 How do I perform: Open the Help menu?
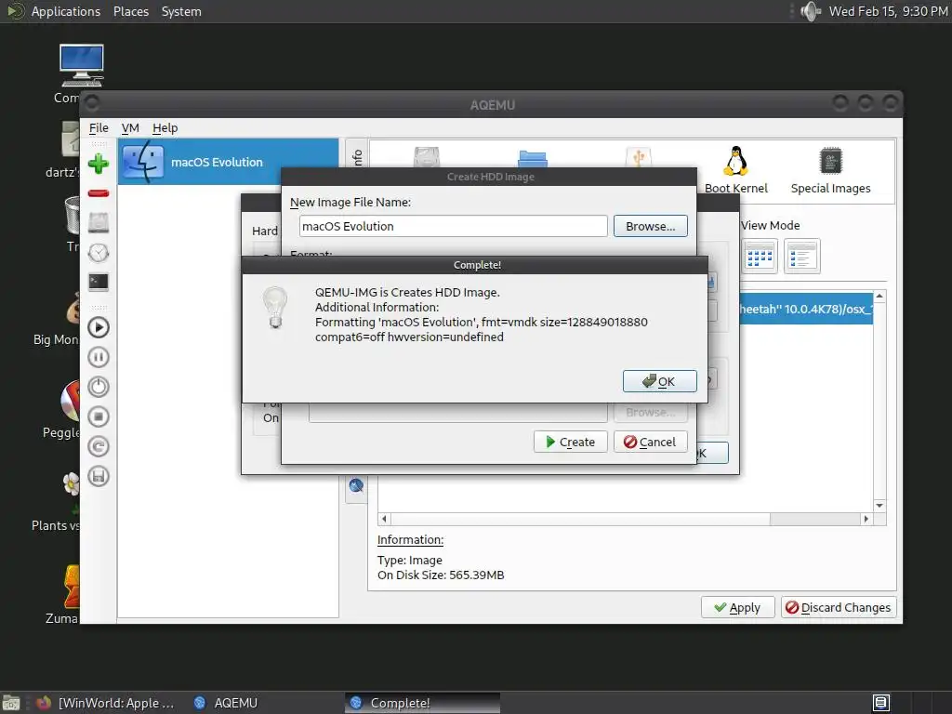click(165, 128)
